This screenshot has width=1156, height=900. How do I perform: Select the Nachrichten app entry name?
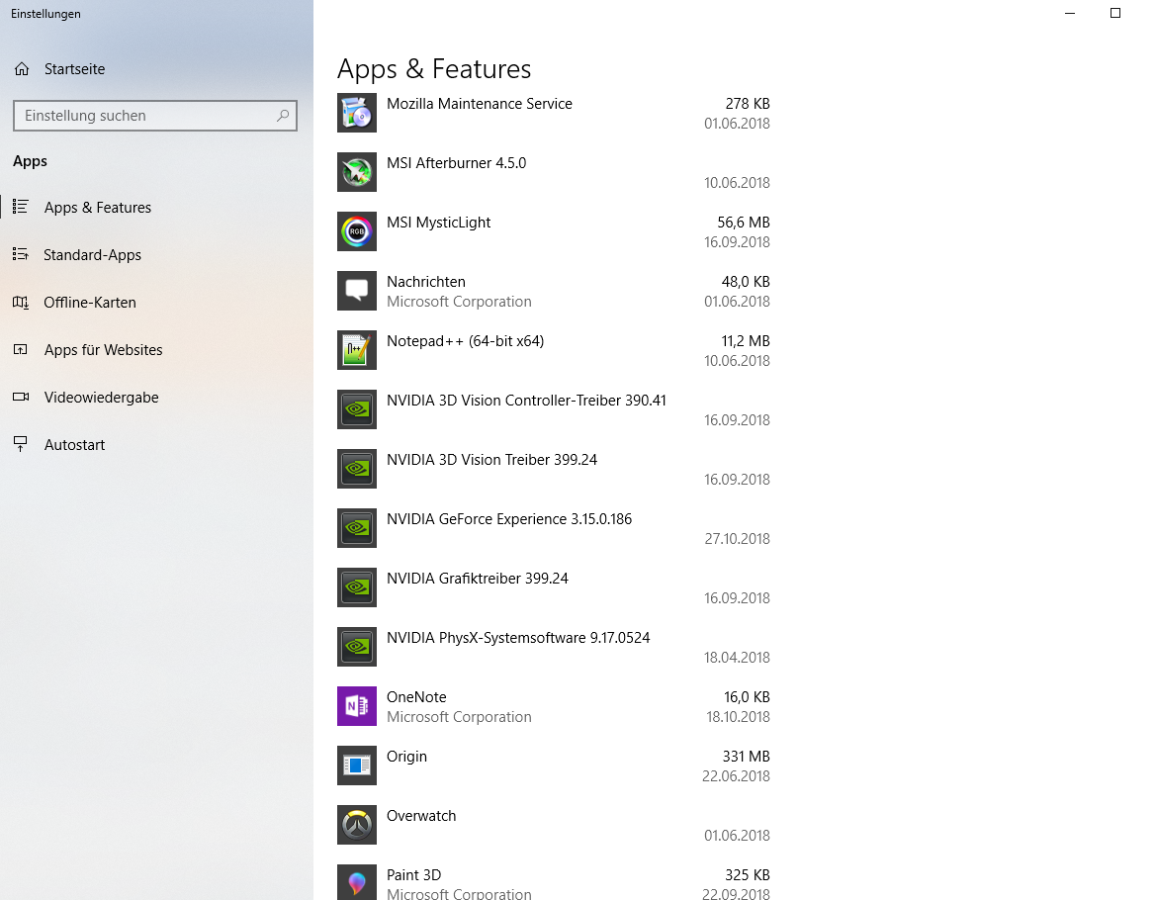coord(426,282)
